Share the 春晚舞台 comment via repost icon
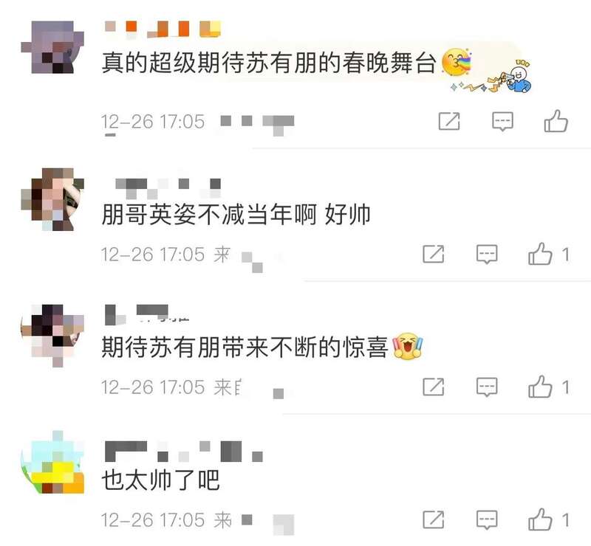Viewport: 591px width, 546px height. [449, 121]
